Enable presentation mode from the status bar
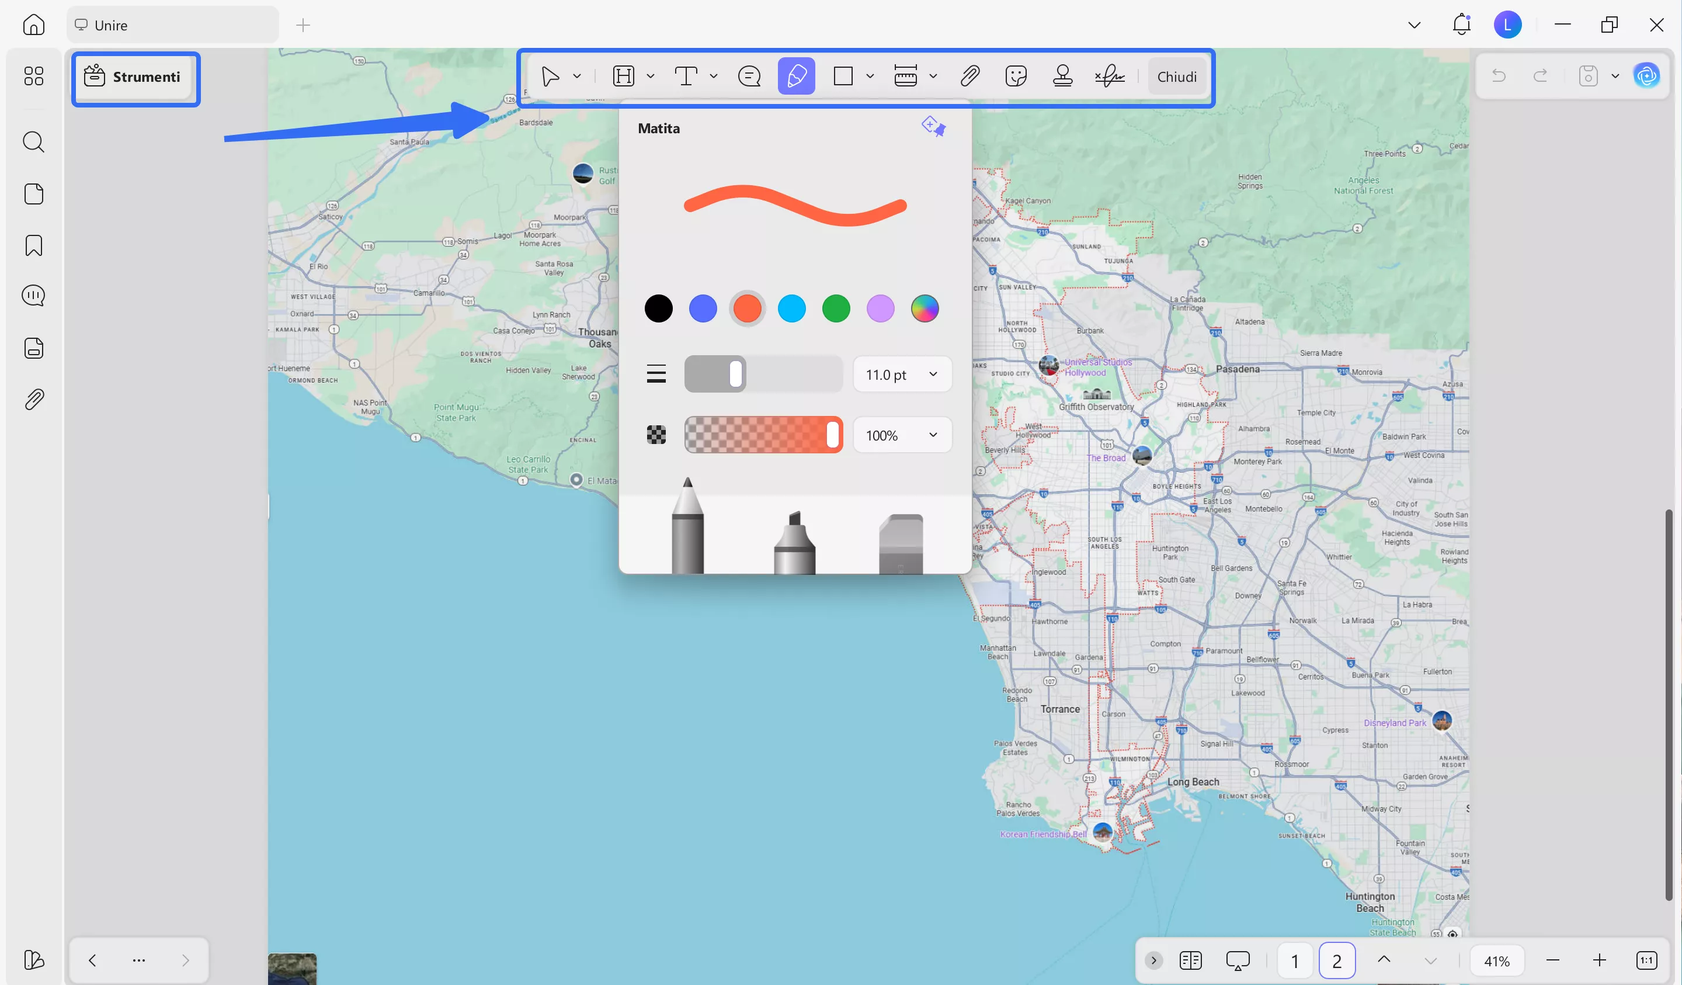This screenshot has height=985, width=1682. [1238, 960]
